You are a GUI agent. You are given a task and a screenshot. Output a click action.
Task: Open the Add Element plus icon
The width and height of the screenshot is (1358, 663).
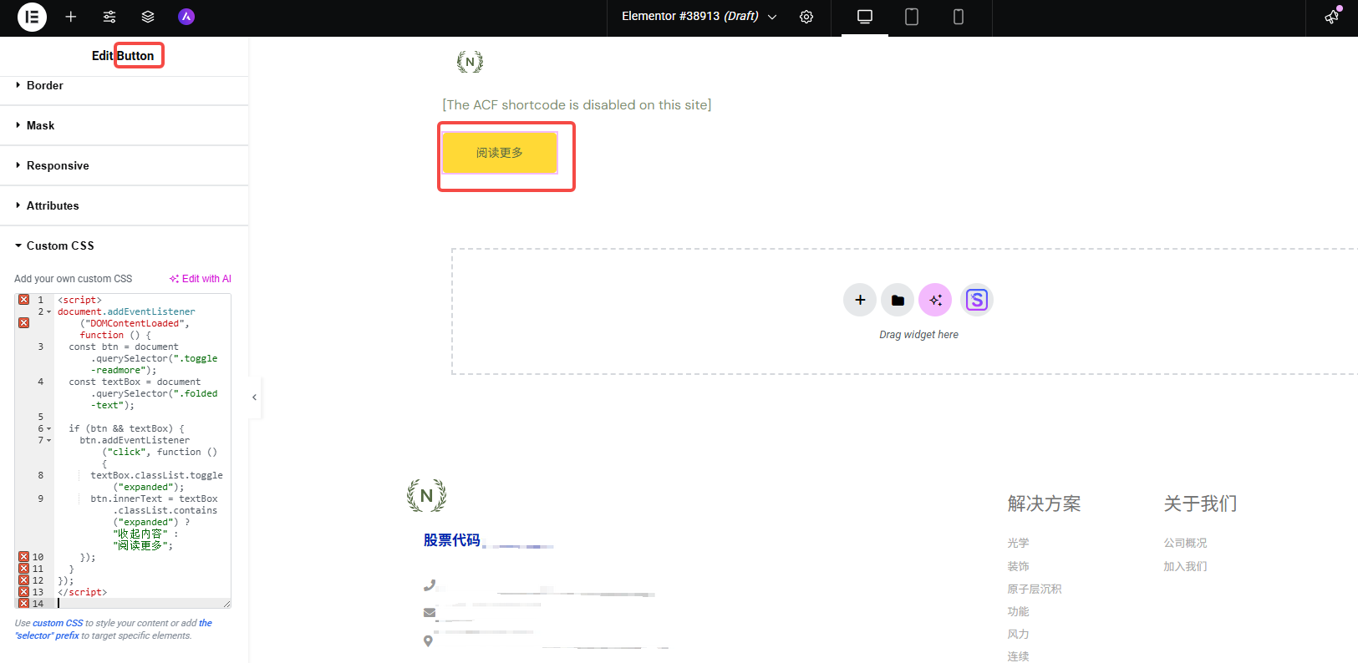tap(71, 17)
